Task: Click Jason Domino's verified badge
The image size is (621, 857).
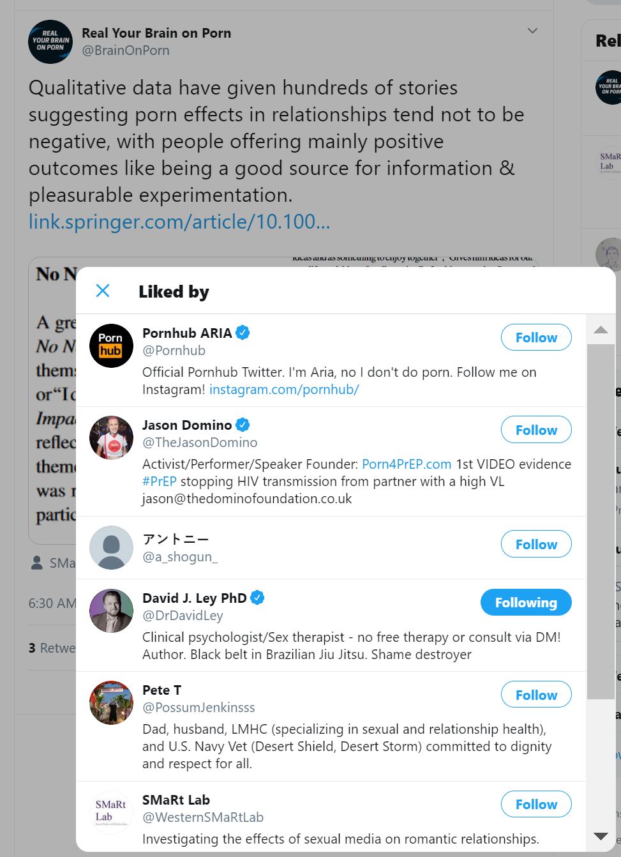Action: pos(243,425)
